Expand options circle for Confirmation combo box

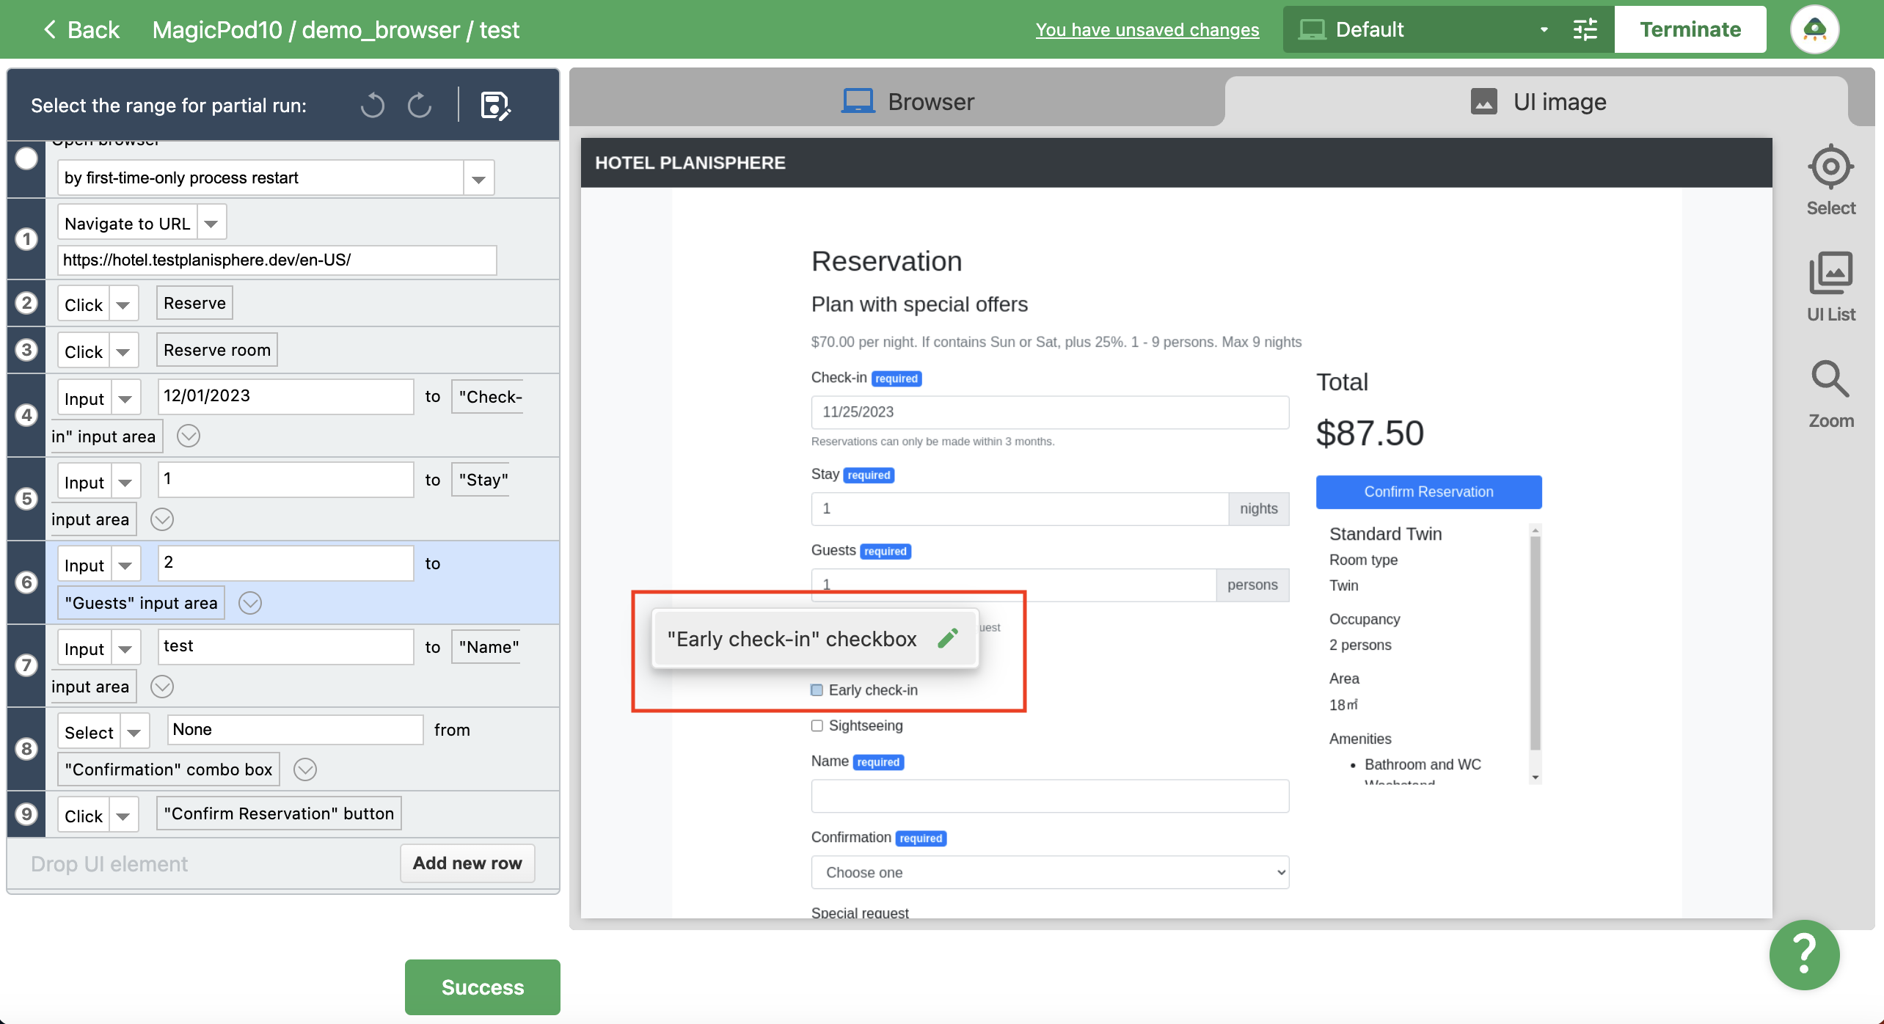pyautogui.click(x=305, y=769)
